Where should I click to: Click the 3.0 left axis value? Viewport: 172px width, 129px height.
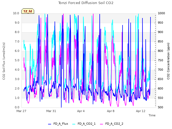coord(17,79)
